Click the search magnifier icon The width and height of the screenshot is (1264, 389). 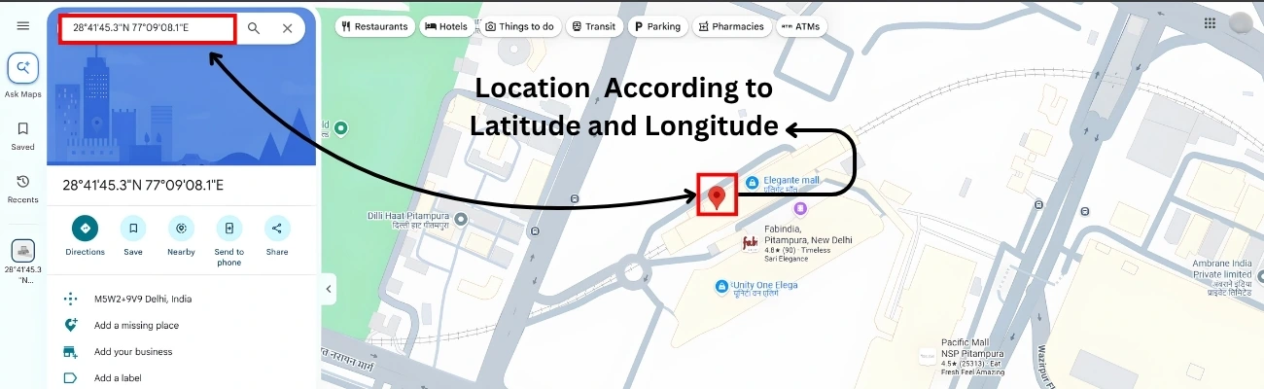(x=254, y=28)
